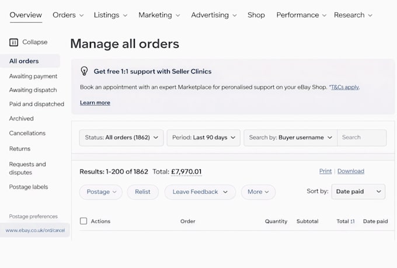
Task: Click the Results: 1-200 of 1862 text
Action: tap(114, 172)
